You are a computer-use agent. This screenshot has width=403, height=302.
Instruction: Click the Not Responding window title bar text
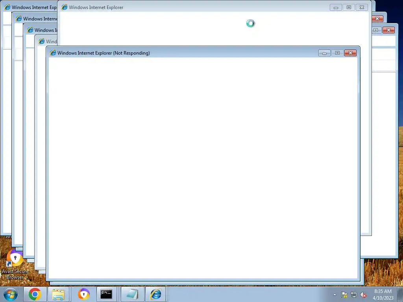104,53
